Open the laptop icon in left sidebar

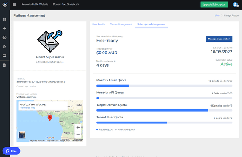click(5, 56)
